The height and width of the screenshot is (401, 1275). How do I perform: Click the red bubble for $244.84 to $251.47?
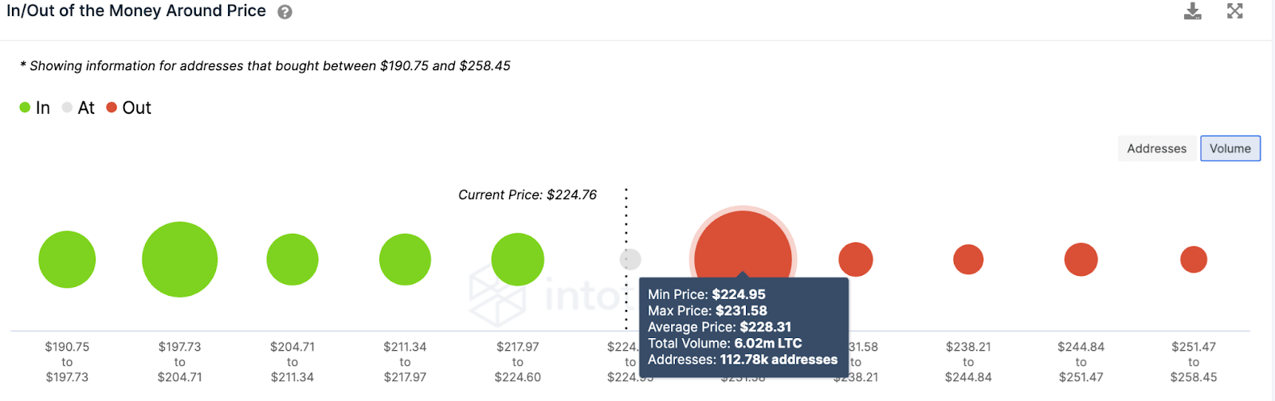pyautogui.click(x=1081, y=259)
